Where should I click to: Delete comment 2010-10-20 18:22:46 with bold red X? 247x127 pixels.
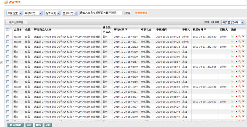click(x=243, y=112)
